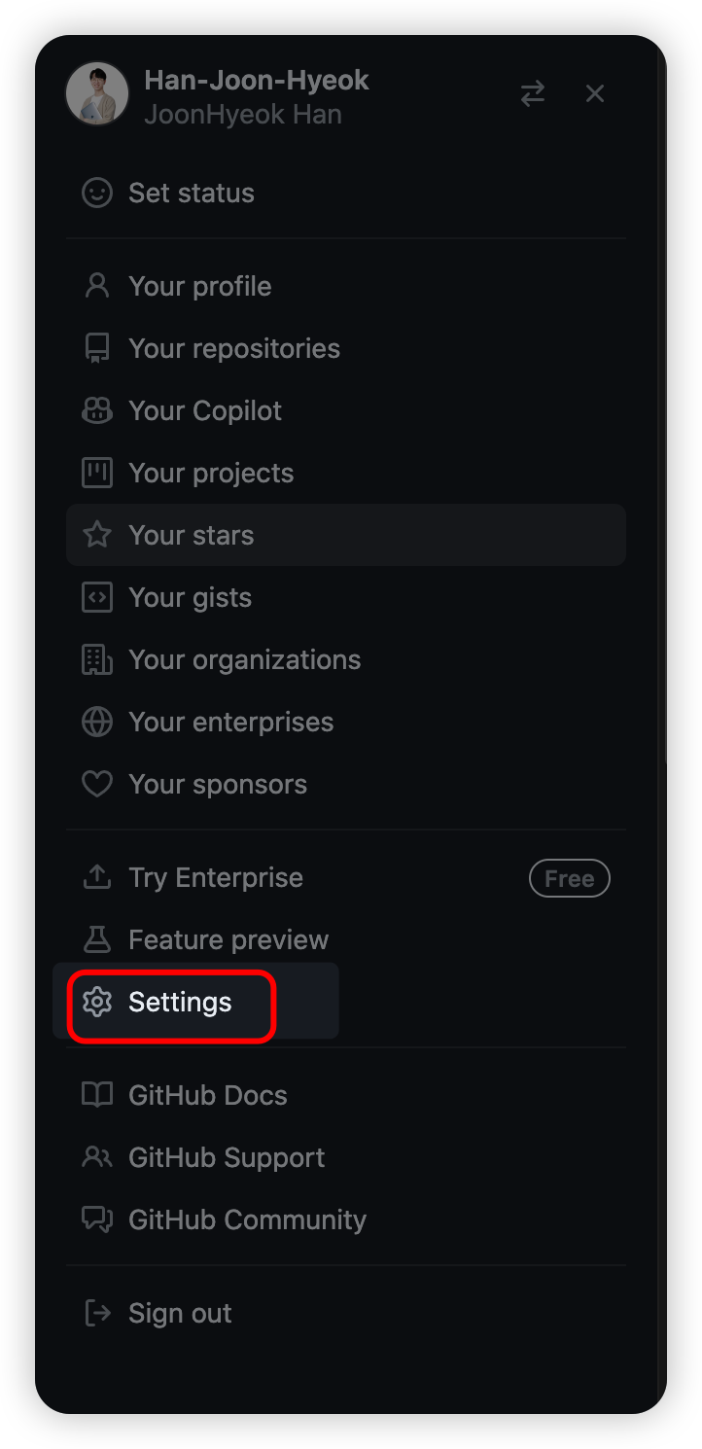
Task: Click the JoonHyeok Han profile avatar
Action: (96, 93)
